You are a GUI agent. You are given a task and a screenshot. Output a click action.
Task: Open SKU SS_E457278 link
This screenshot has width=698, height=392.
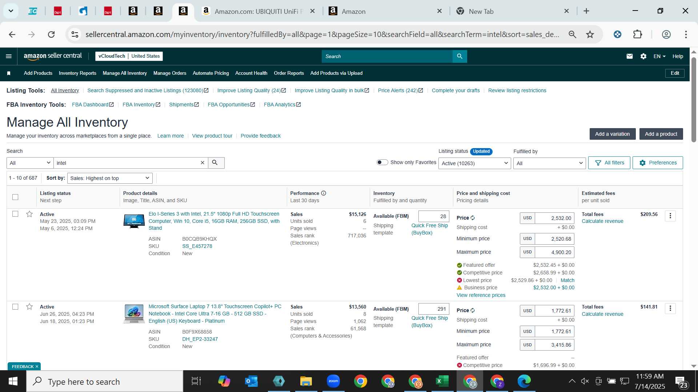(197, 246)
